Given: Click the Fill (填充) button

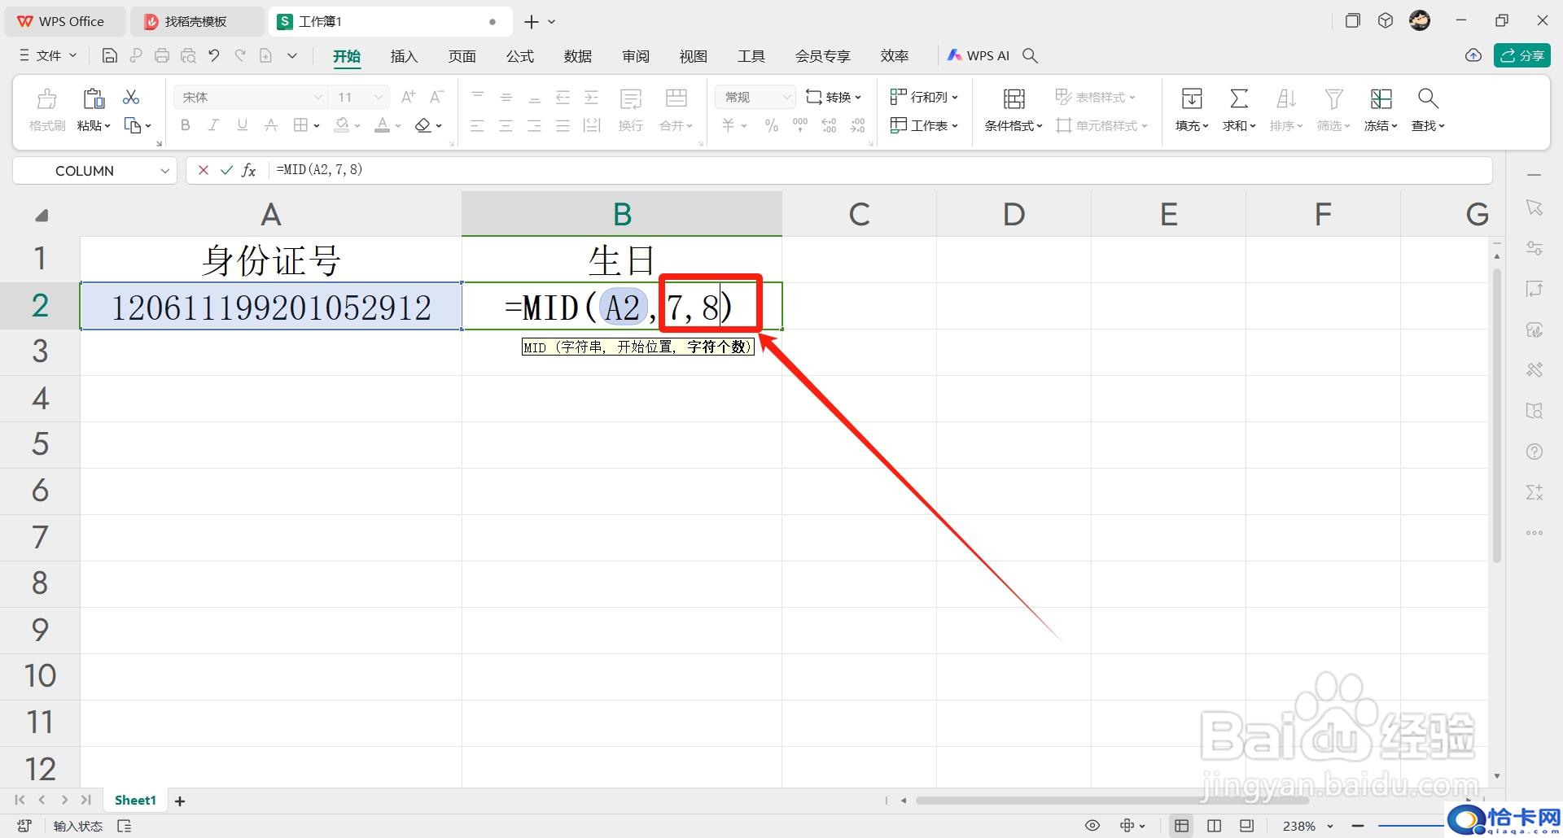Looking at the screenshot, I should coord(1192,109).
